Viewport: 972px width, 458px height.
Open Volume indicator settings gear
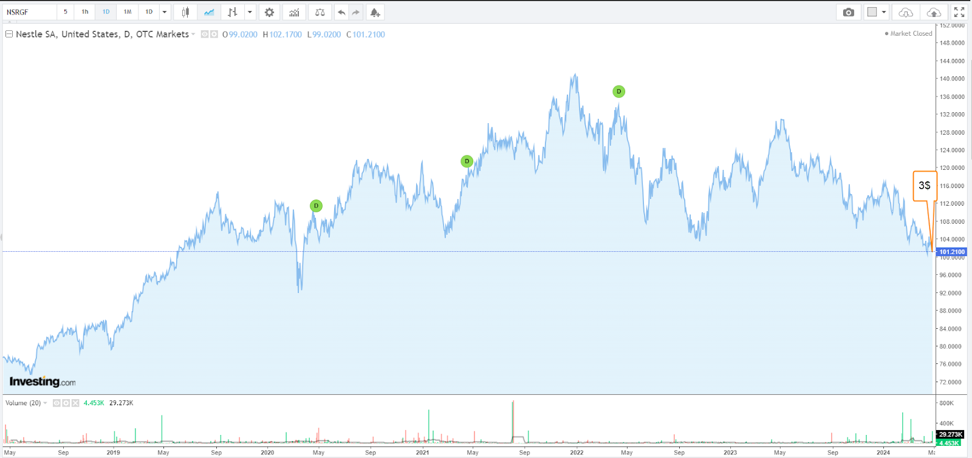[66, 403]
